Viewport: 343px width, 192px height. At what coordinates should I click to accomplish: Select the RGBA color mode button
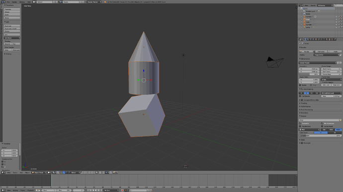tap(338, 130)
